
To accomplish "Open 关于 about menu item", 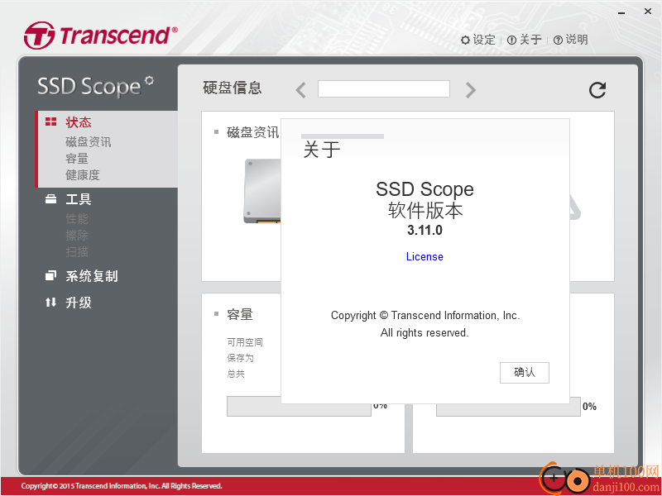I will tap(524, 40).
